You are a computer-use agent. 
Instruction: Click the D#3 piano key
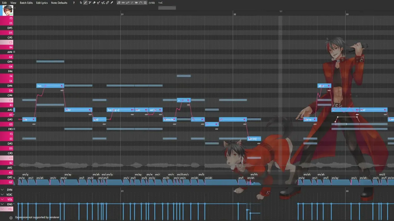click(x=6, y=143)
